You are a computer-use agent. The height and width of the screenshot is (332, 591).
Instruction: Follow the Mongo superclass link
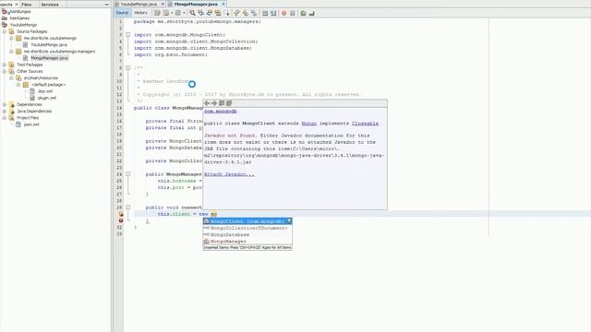(308, 124)
